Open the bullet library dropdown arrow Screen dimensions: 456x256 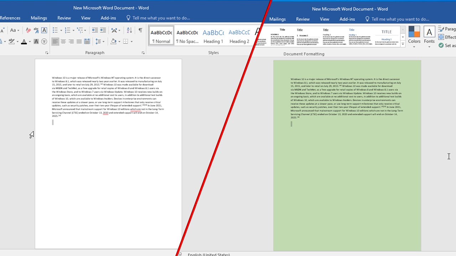pyautogui.click(x=61, y=31)
